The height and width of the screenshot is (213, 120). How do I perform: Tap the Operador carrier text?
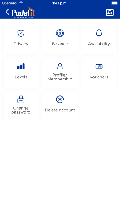point(10,3)
